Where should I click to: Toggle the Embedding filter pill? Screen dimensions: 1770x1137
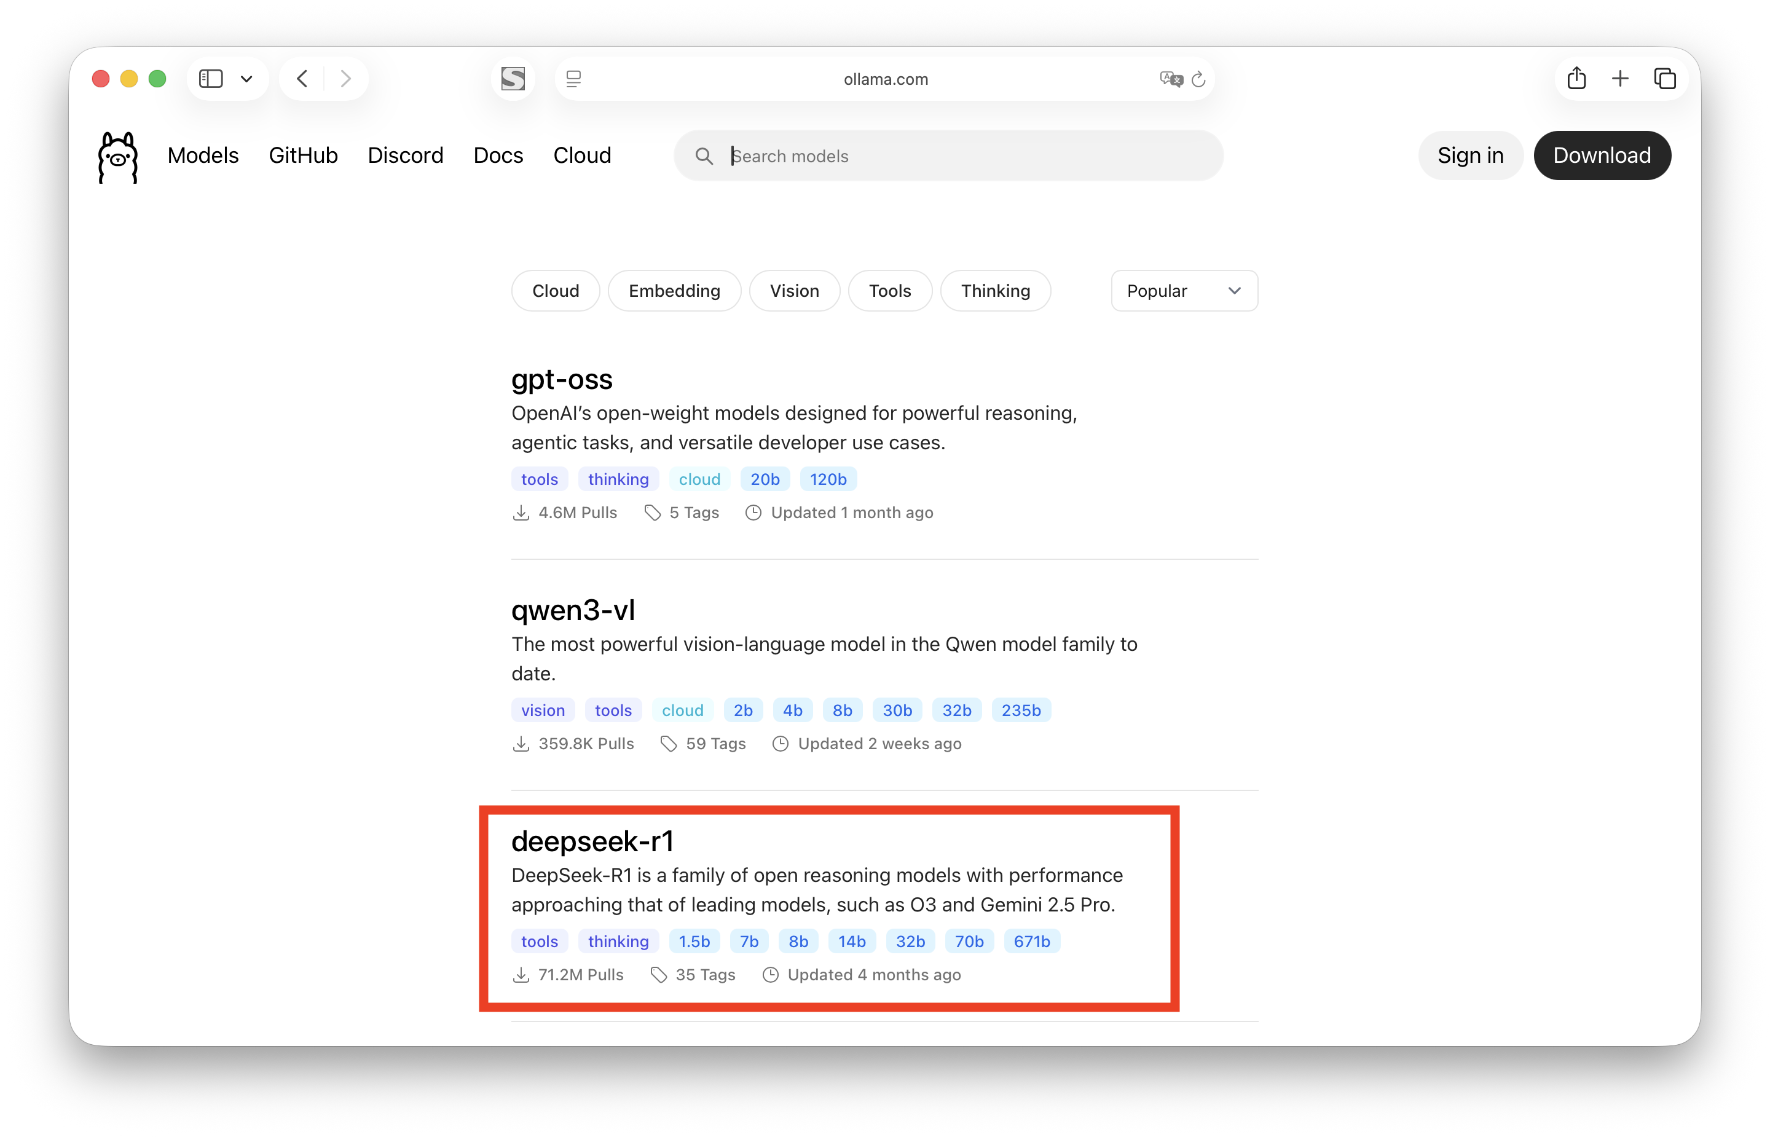click(674, 291)
